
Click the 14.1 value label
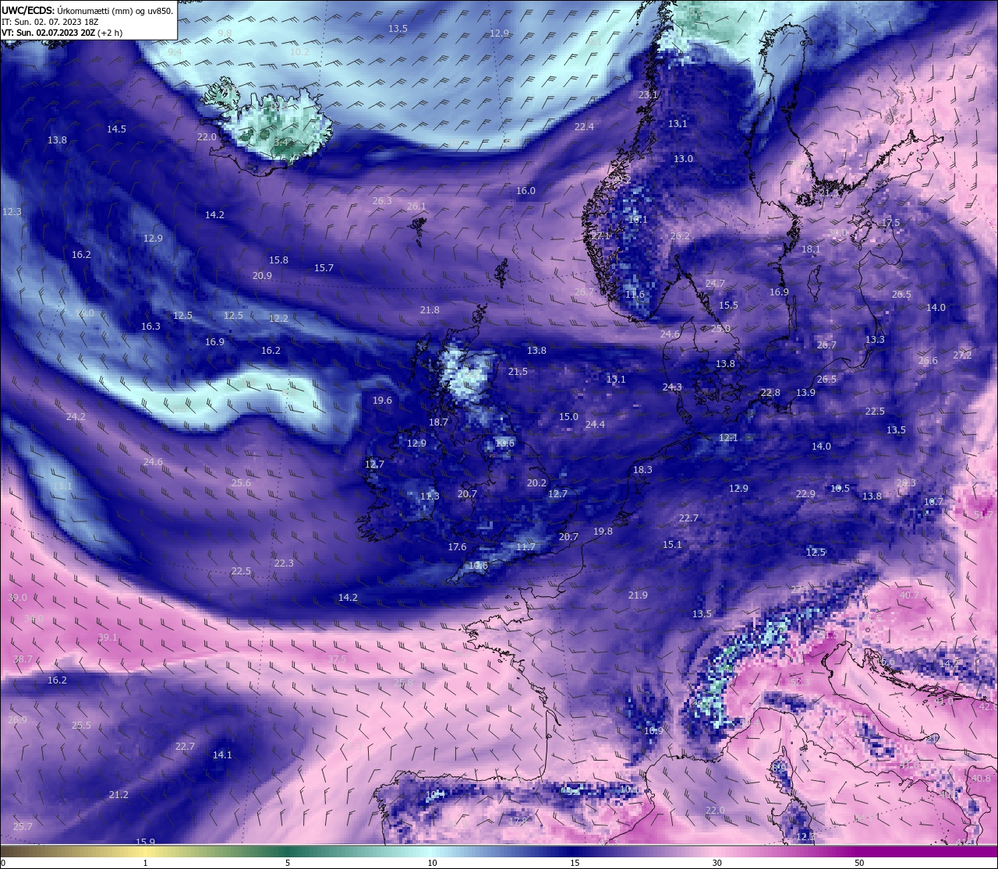[x=222, y=755]
